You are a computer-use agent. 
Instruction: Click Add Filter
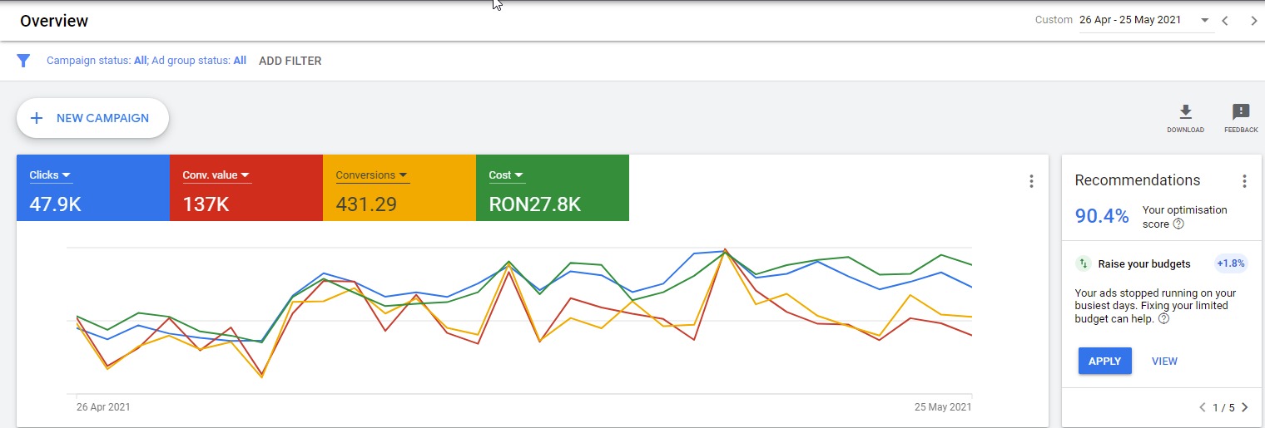290,61
